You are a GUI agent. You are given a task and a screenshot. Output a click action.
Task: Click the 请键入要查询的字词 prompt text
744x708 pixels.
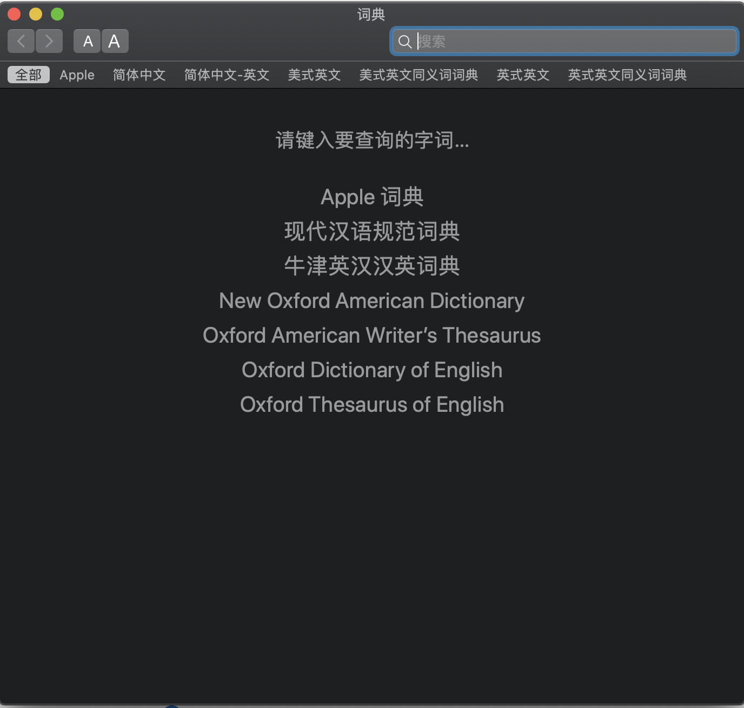(x=372, y=140)
